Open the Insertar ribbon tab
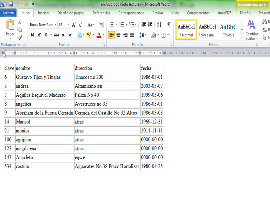The width and height of the screenshot is (270, 203). click(44, 13)
